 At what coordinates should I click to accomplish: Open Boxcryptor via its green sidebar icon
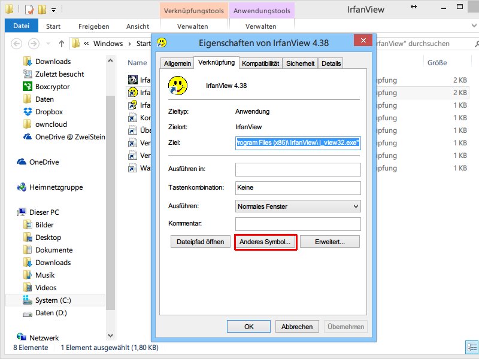coord(28,86)
